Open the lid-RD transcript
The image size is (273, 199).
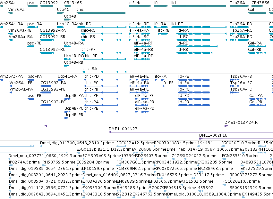197,46
